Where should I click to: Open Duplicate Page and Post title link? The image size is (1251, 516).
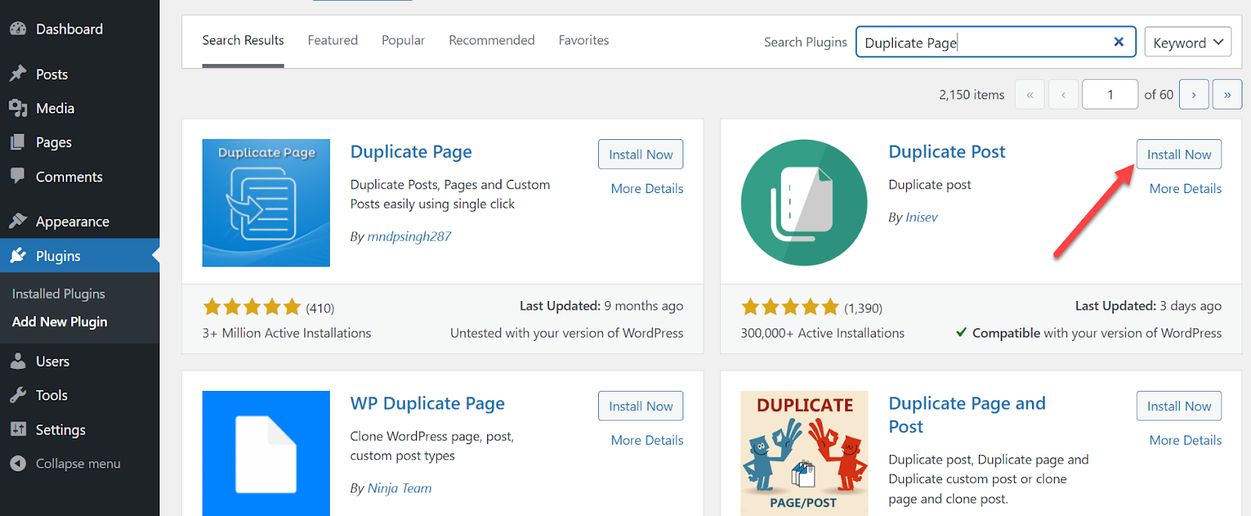point(967,415)
